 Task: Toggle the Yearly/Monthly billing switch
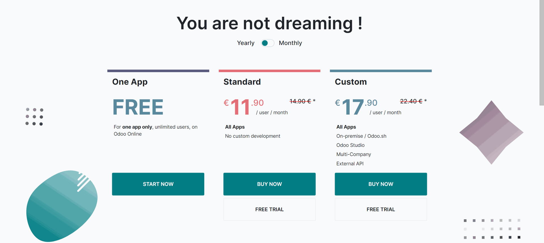(x=267, y=43)
